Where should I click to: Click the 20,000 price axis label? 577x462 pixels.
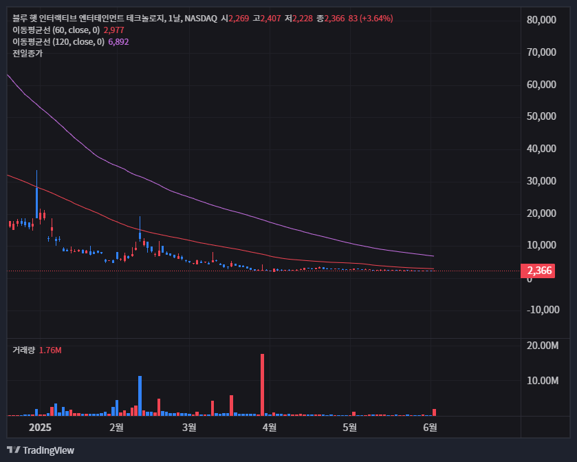[x=541, y=213]
